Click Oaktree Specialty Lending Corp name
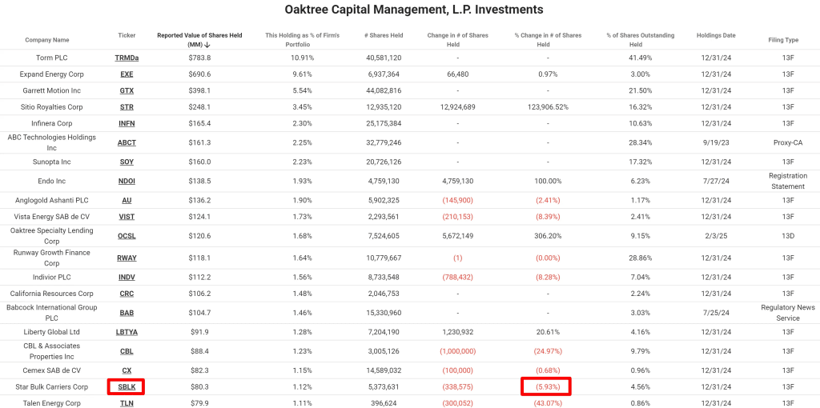The image size is (820, 408). [x=51, y=236]
